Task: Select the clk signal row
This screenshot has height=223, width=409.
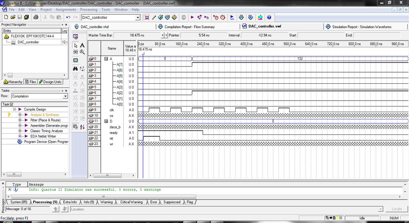Action: click(112, 110)
